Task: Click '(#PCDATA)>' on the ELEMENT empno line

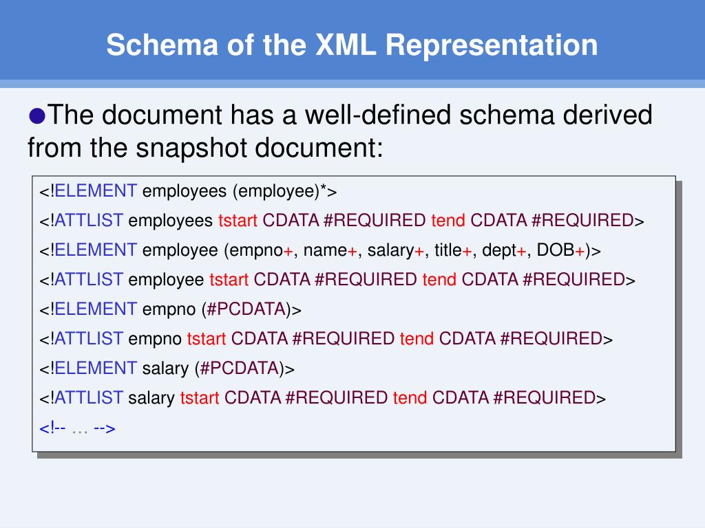Action: click(251, 309)
